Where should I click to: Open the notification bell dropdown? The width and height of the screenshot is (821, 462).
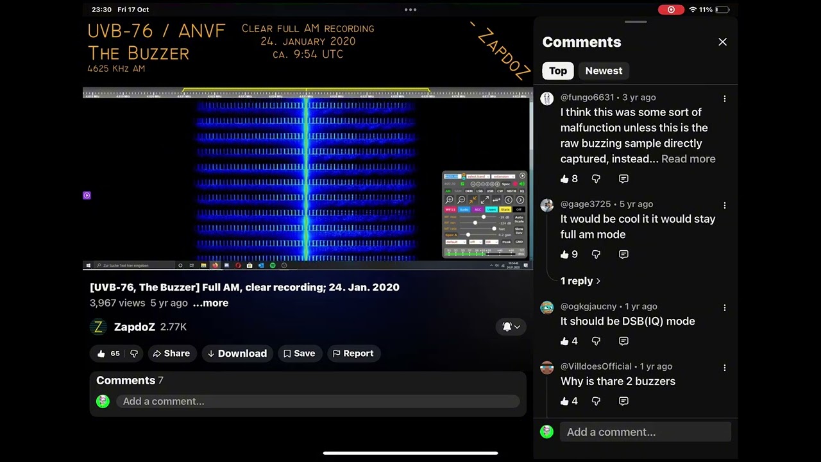coord(511,327)
